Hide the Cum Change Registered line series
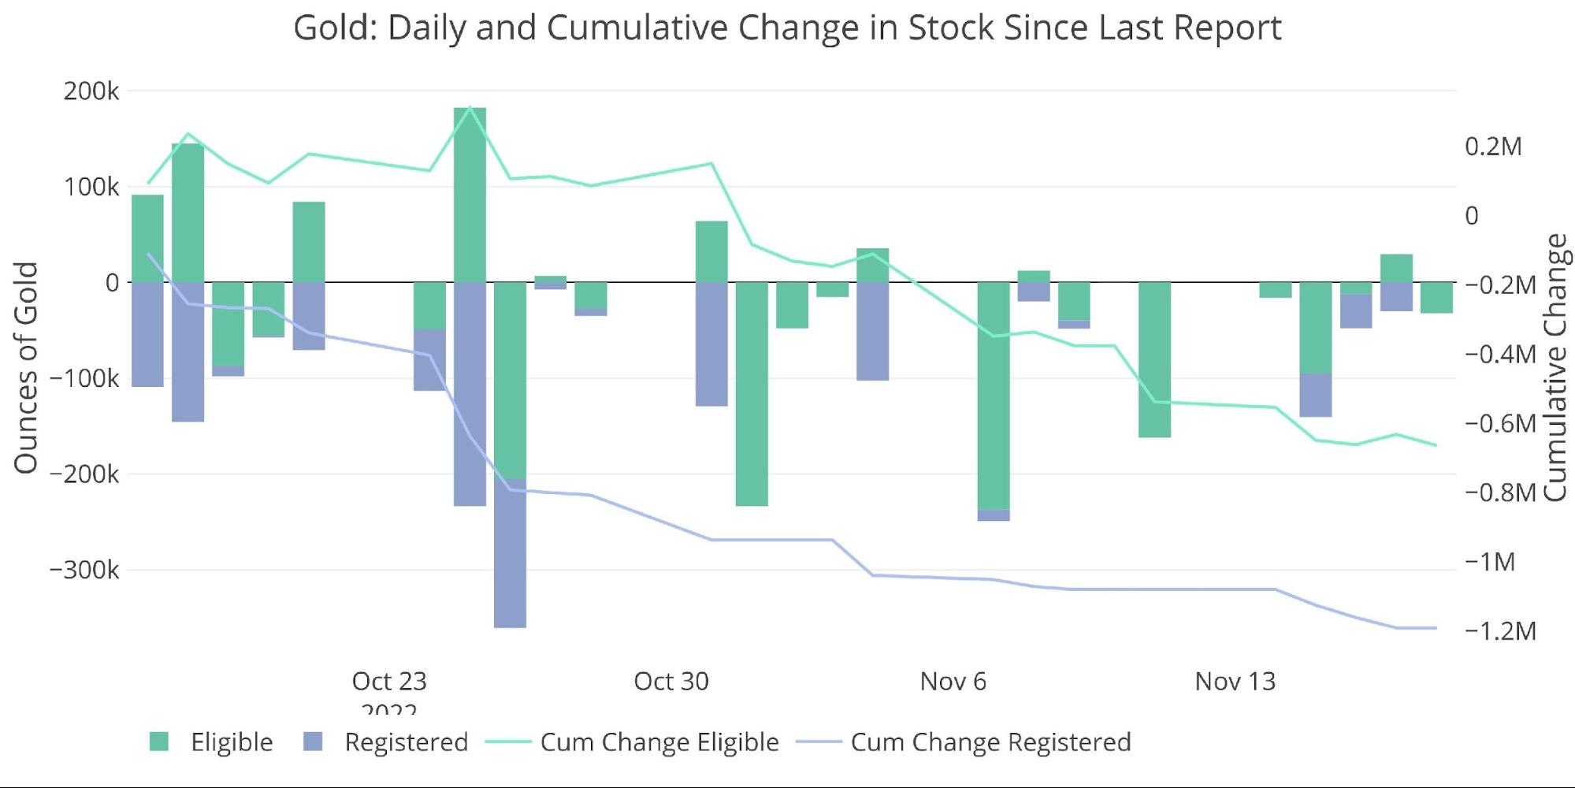 pos(990,742)
